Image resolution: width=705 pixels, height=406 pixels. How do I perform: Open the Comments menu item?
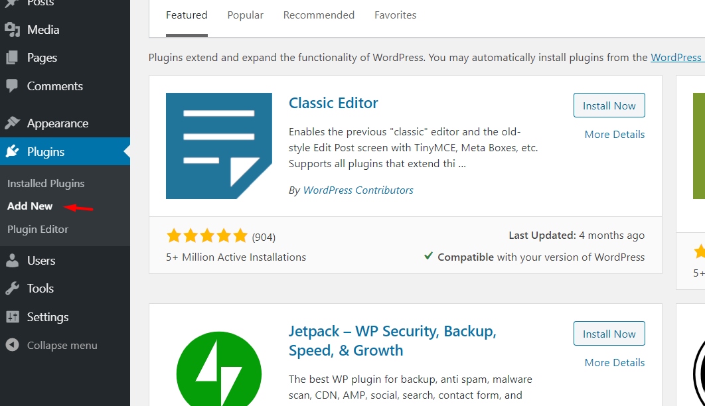[65, 86]
